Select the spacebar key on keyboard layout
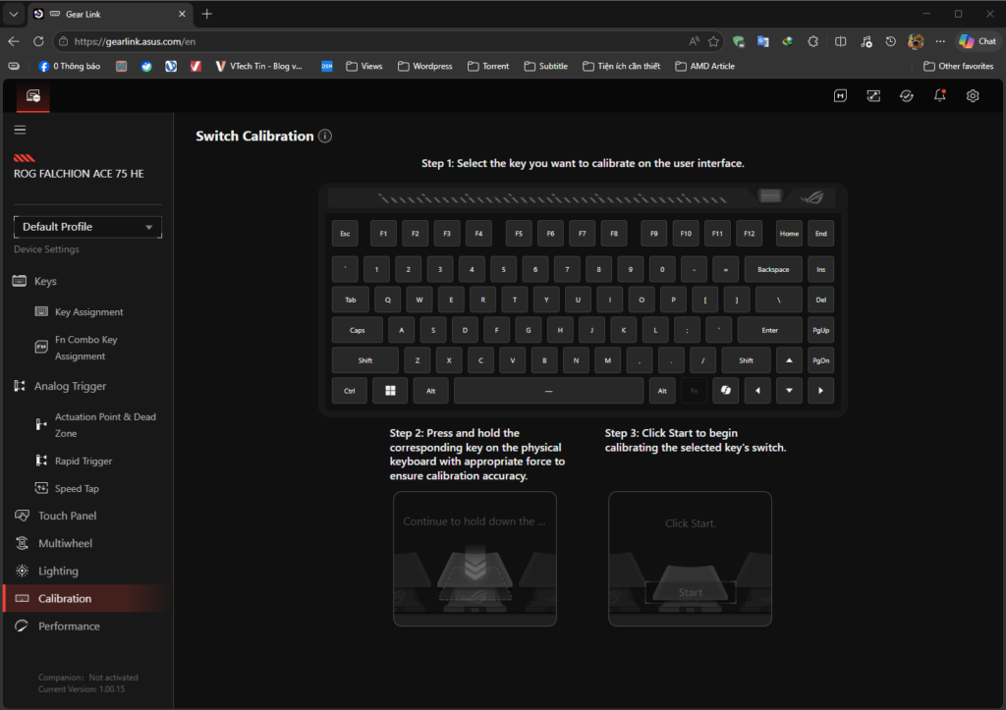Image resolution: width=1006 pixels, height=710 pixels. coord(548,391)
